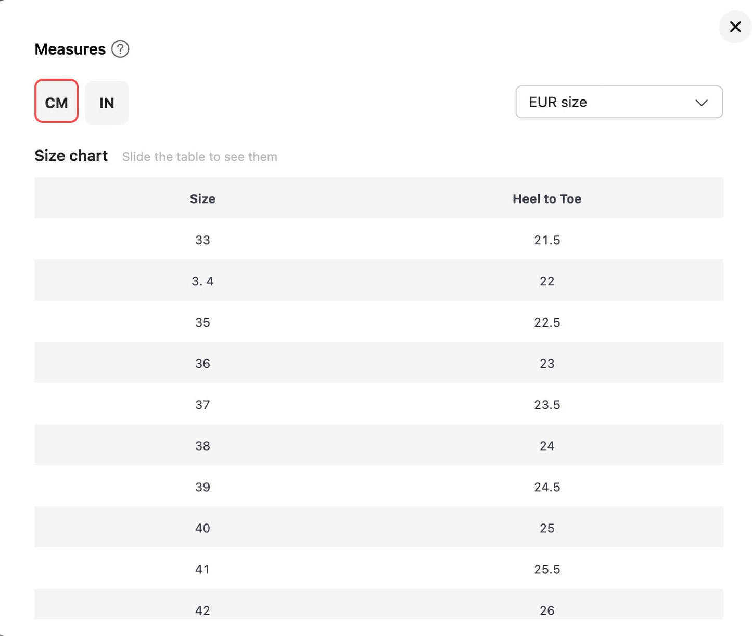Select size 40 in the chart
The height and width of the screenshot is (636, 752).
202,528
